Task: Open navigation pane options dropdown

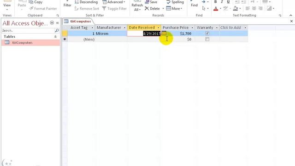Action: [52, 23]
